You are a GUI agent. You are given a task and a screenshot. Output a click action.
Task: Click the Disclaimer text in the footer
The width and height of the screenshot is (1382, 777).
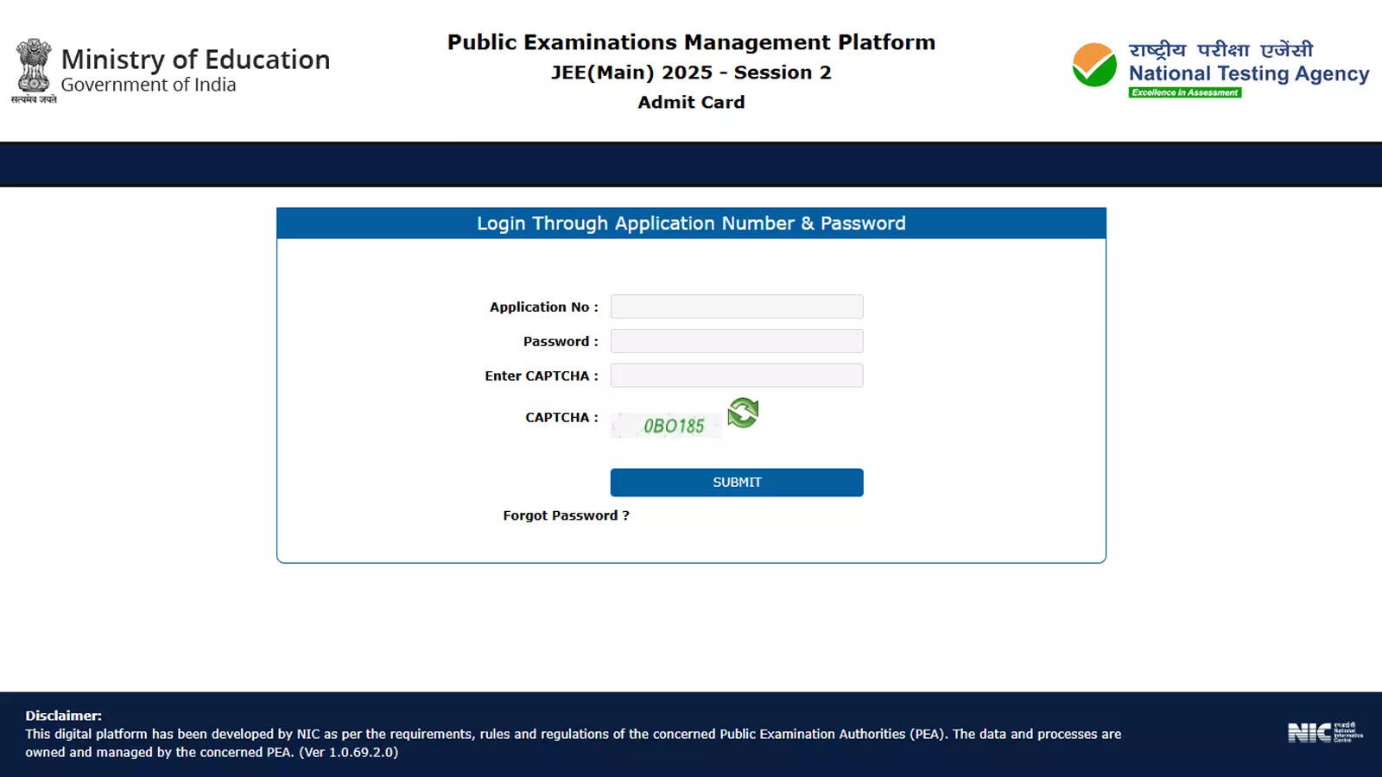click(63, 715)
